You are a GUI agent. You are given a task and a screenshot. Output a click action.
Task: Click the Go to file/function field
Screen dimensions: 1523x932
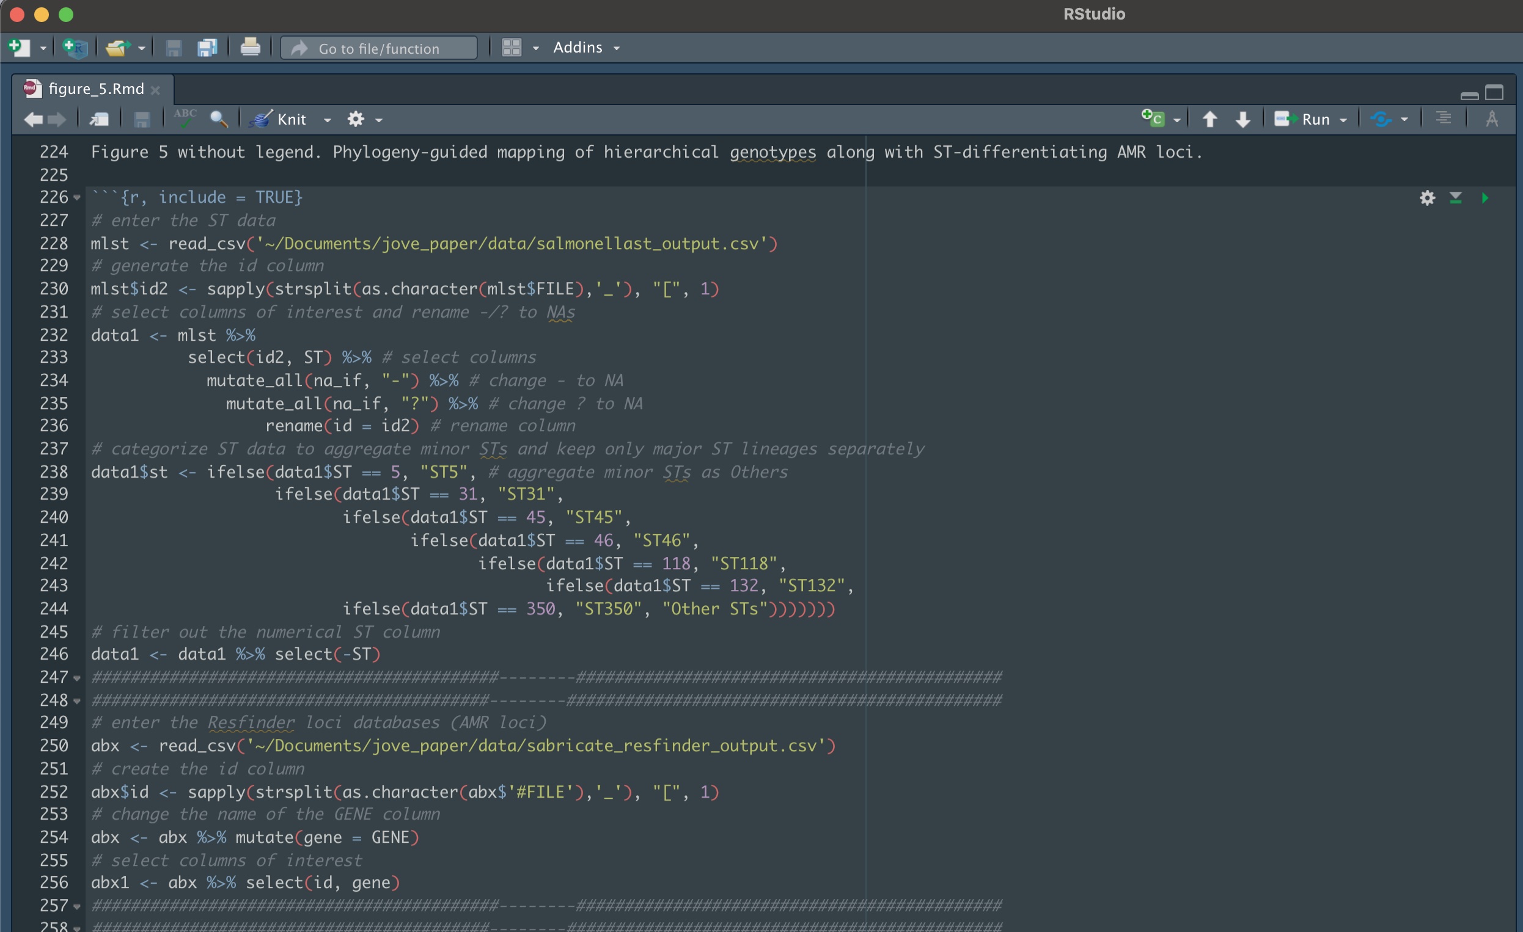[378, 48]
